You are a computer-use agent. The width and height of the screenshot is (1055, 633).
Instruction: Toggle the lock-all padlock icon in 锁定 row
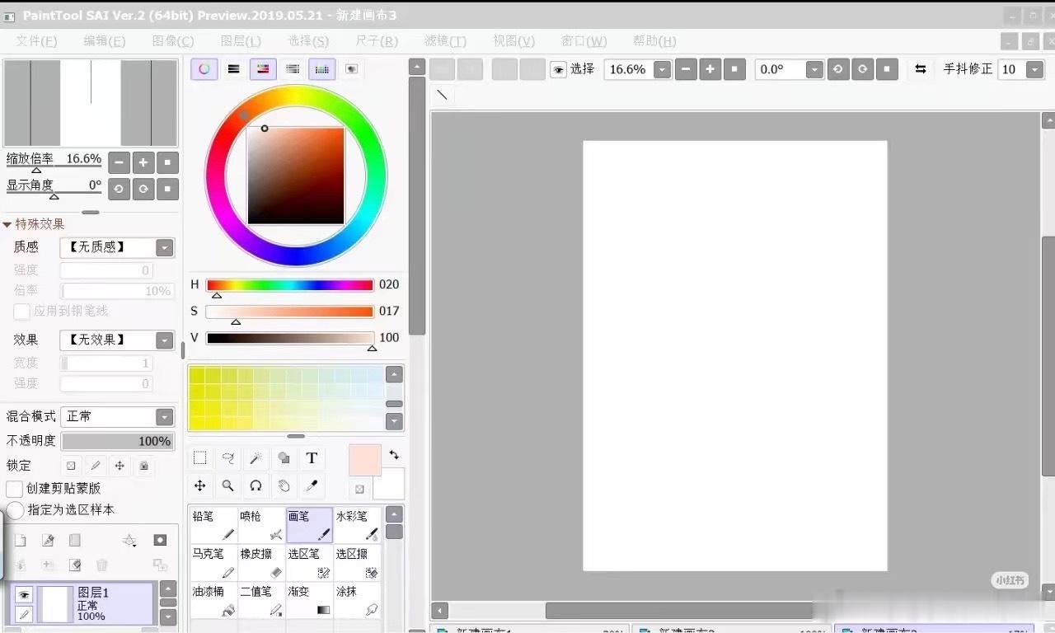point(143,466)
